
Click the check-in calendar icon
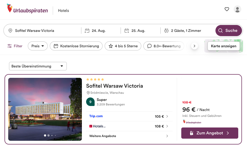click(x=87, y=31)
